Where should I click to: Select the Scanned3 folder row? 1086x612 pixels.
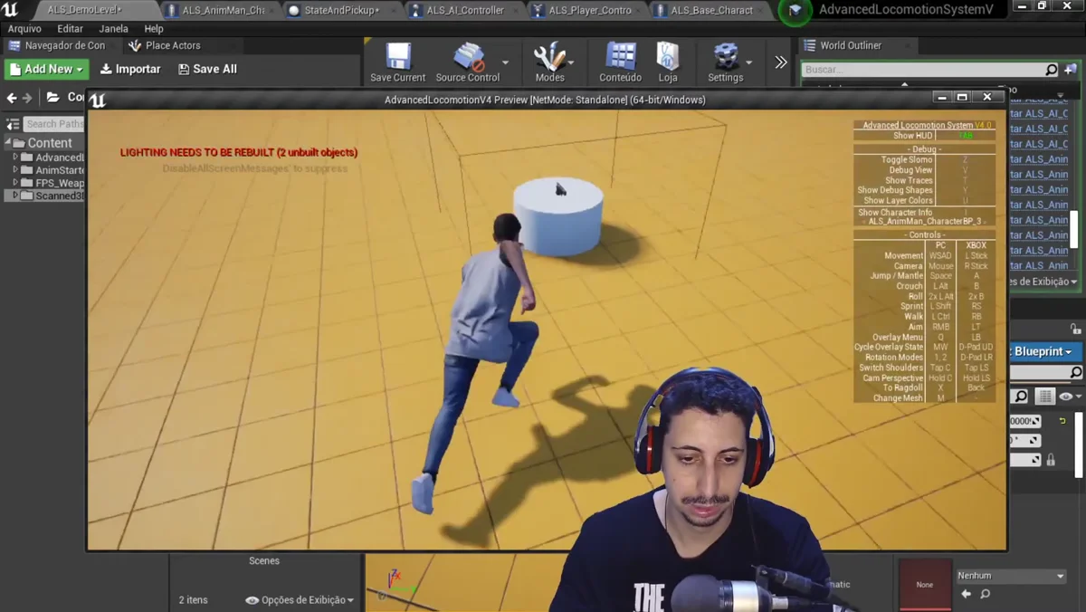(x=44, y=196)
